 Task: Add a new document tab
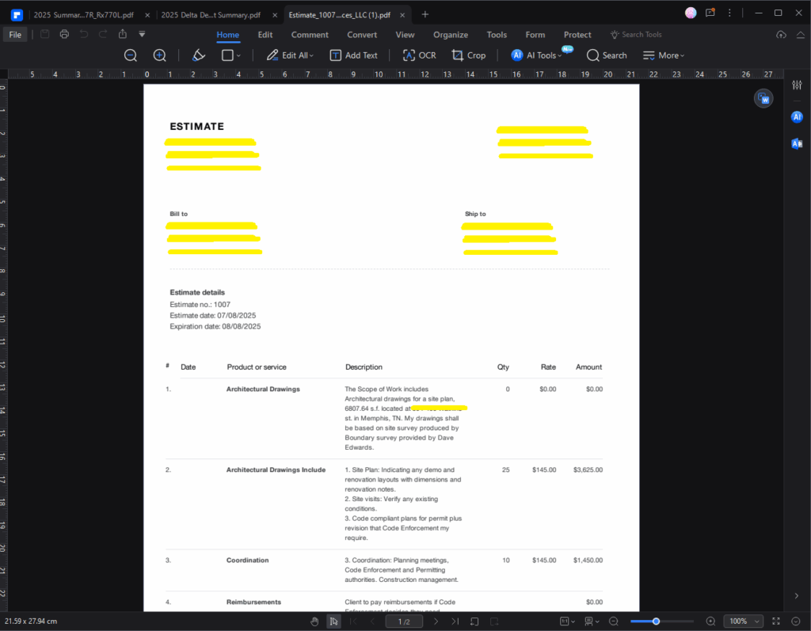[x=425, y=14]
